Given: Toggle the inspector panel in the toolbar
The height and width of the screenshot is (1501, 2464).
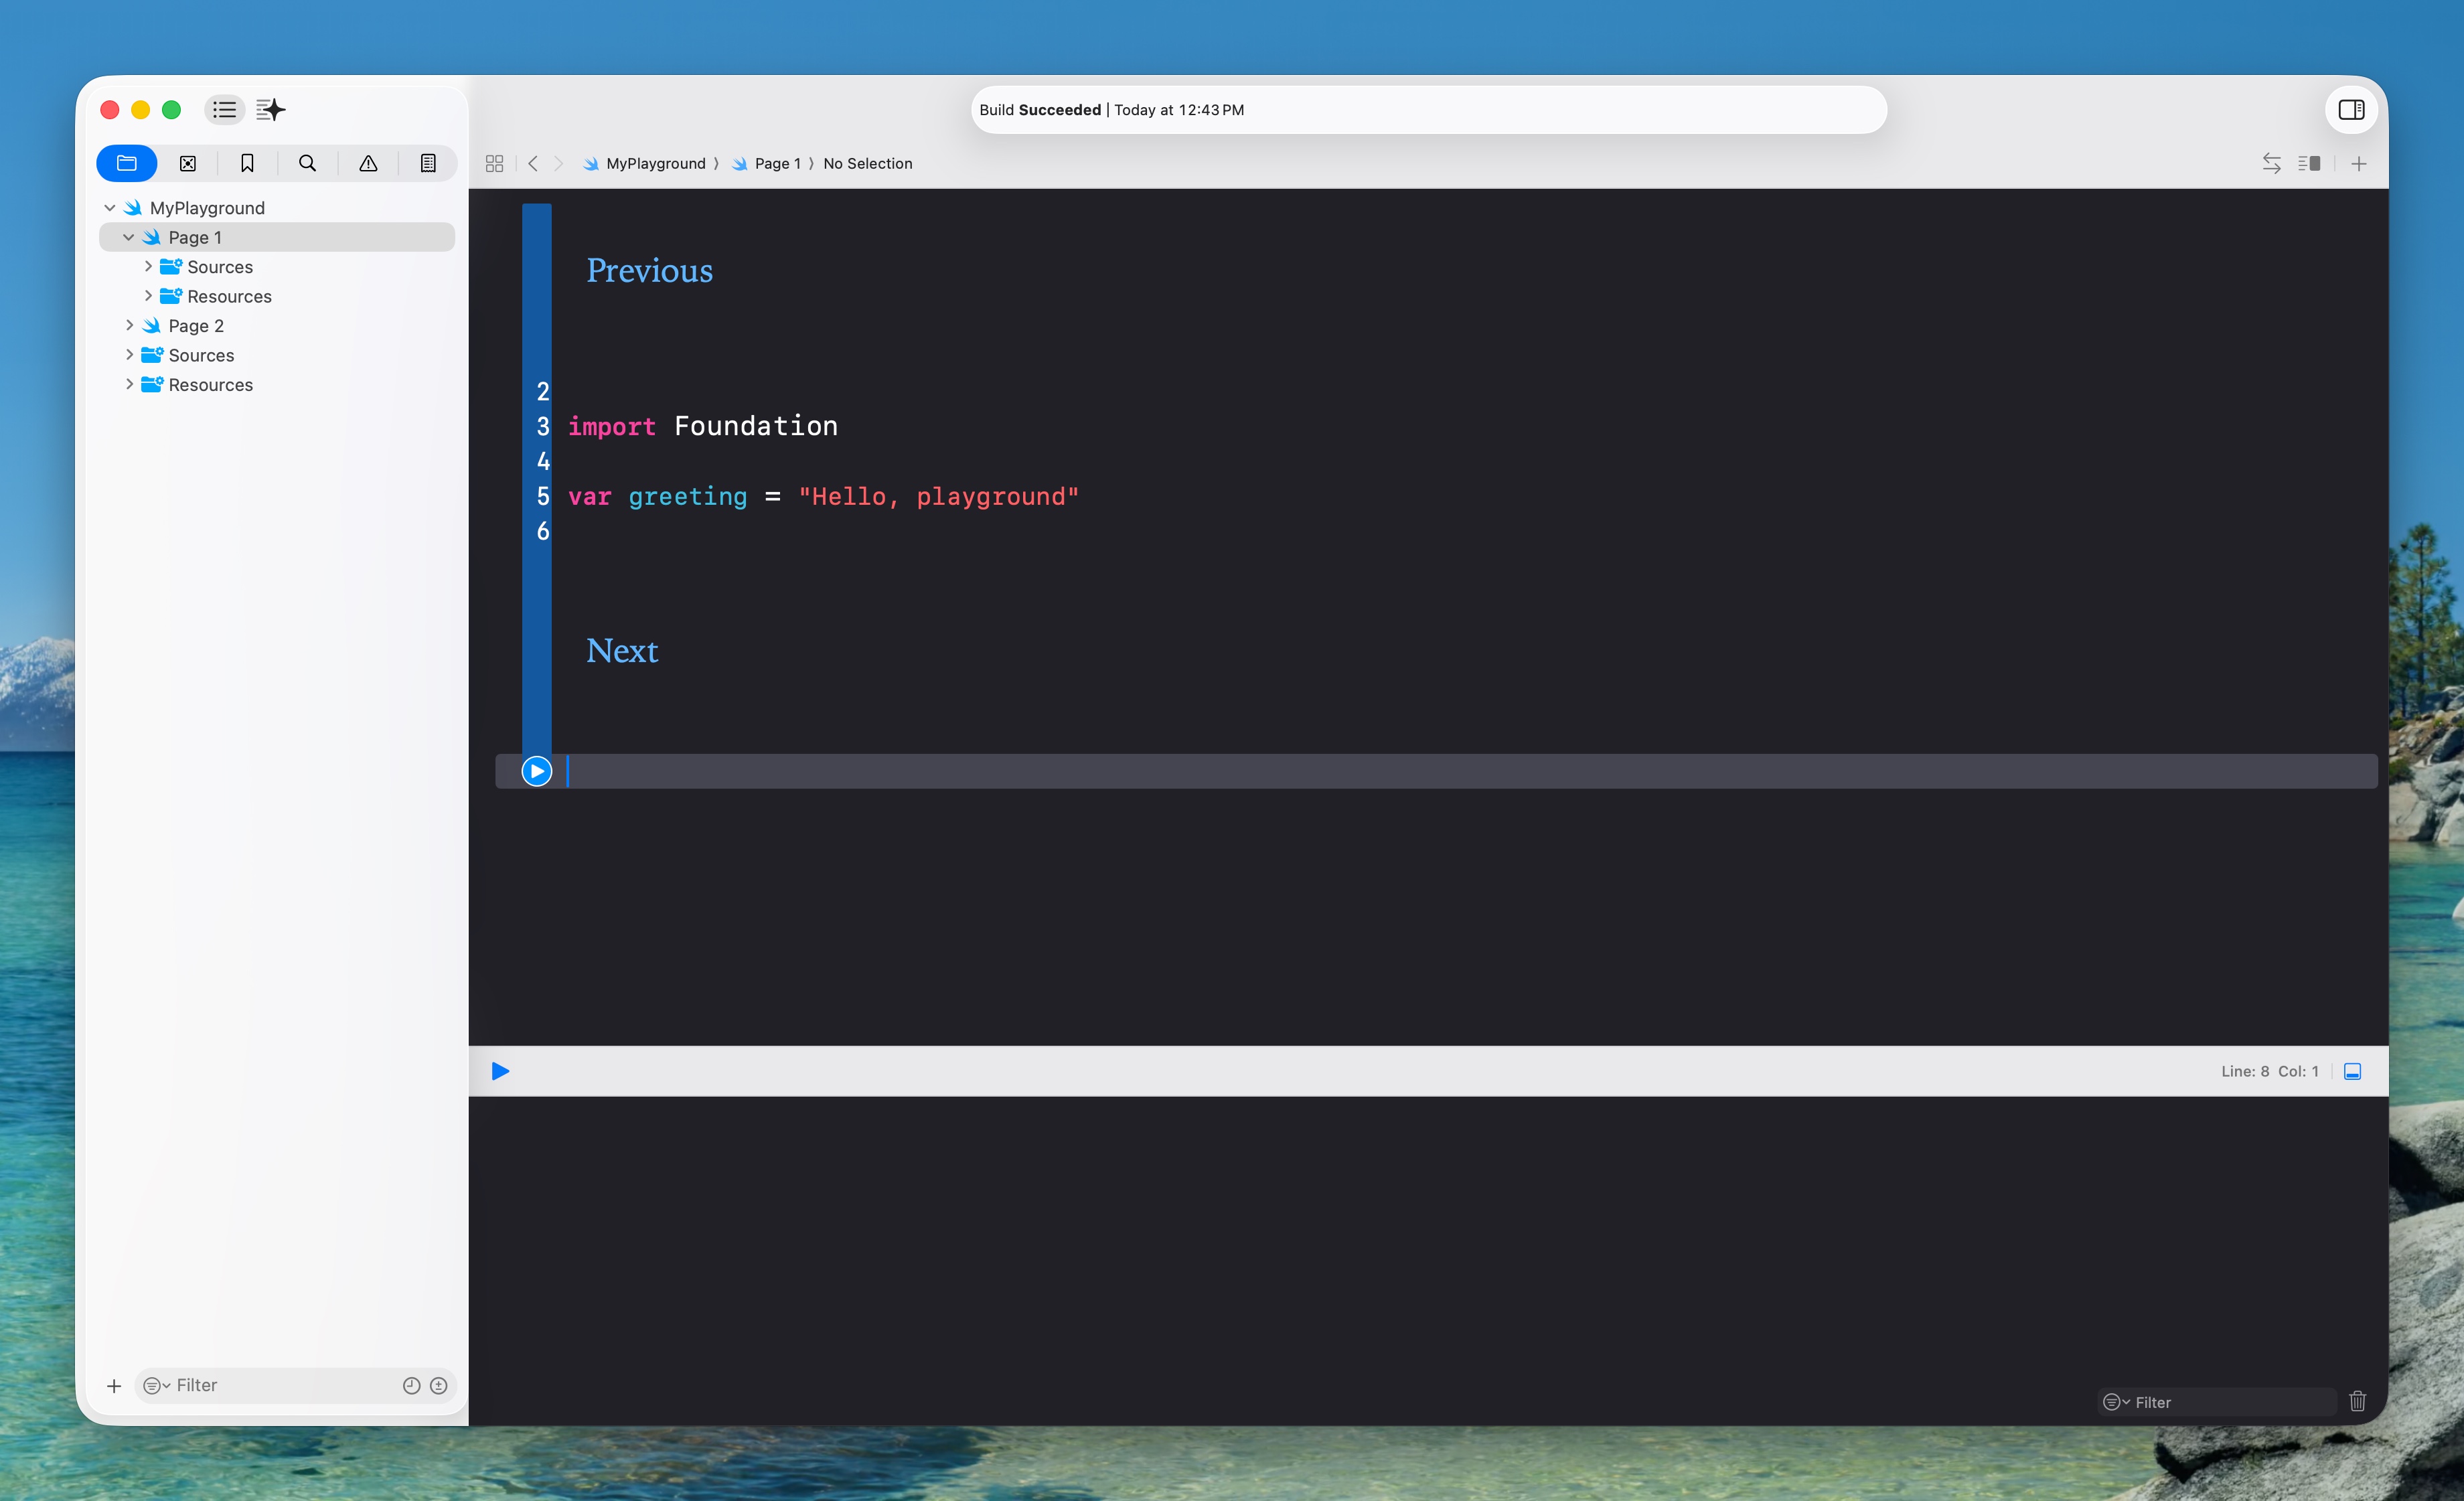Looking at the screenshot, I should click(2351, 110).
